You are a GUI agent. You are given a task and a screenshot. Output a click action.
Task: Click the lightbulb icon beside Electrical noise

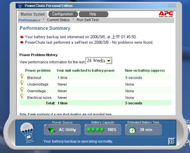(22, 96)
